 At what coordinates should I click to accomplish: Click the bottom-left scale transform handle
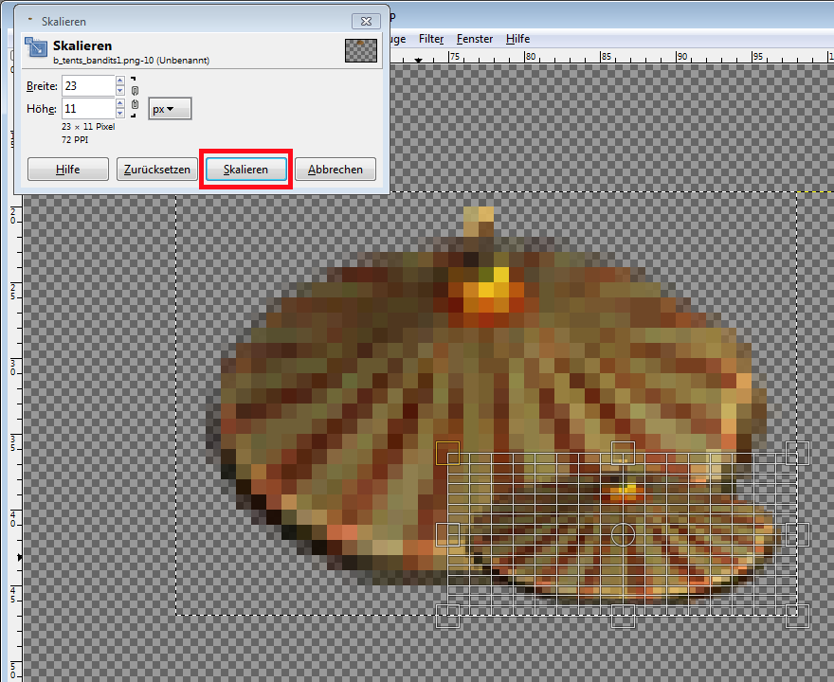tap(448, 616)
